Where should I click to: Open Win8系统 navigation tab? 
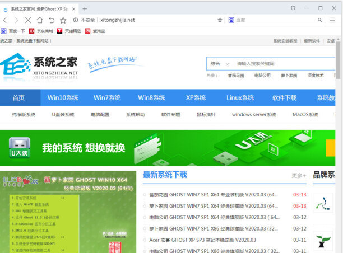[x=151, y=97]
